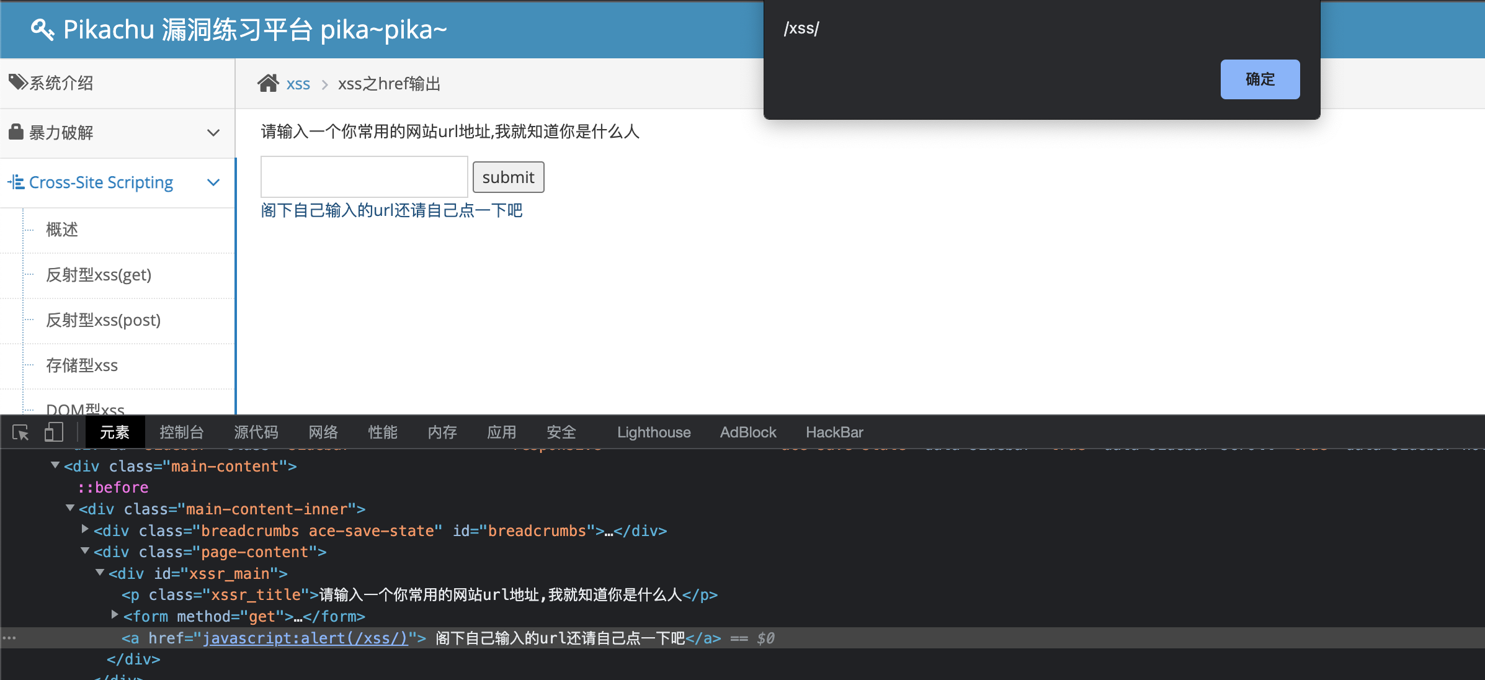The width and height of the screenshot is (1485, 680).
Task: Collapse the Cross-Site Scripting chevron
Action: click(213, 182)
